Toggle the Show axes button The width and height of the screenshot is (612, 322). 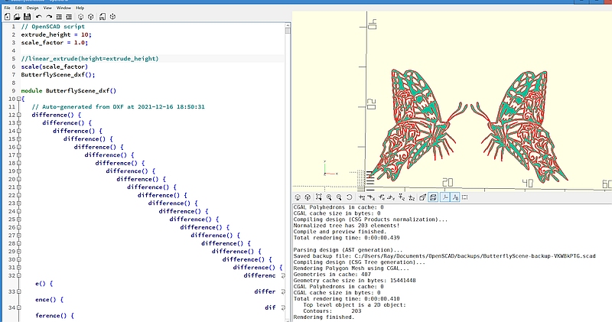tap(444, 197)
